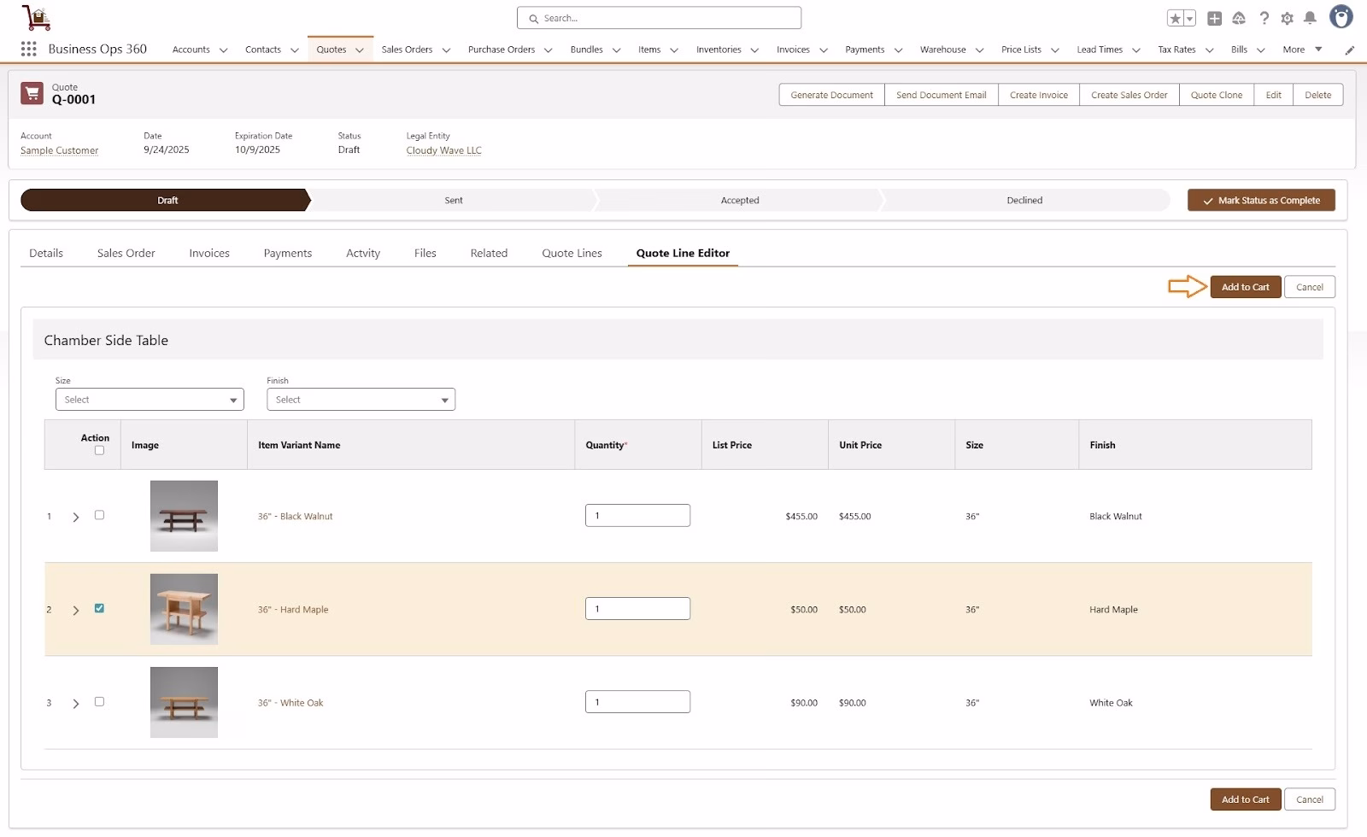Click the favorites star icon
Image resolution: width=1367 pixels, height=837 pixels.
coord(1176,19)
